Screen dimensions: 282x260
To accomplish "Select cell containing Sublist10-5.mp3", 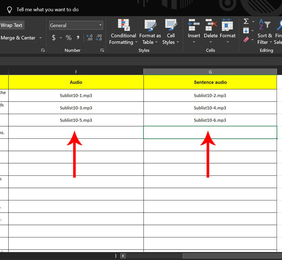I will (x=76, y=120).
